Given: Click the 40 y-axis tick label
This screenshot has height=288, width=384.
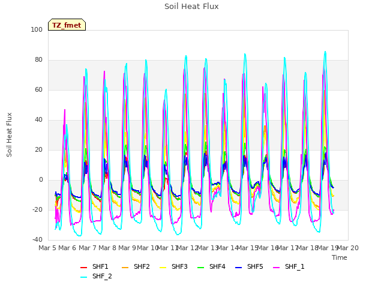Looking at the screenshot, I should click(38, 120).
